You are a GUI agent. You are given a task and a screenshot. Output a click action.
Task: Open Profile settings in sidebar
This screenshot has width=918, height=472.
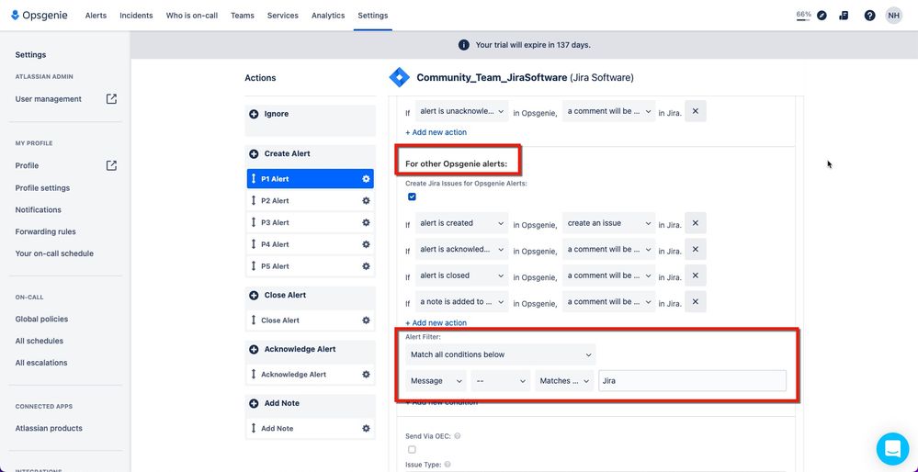click(42, 187)
